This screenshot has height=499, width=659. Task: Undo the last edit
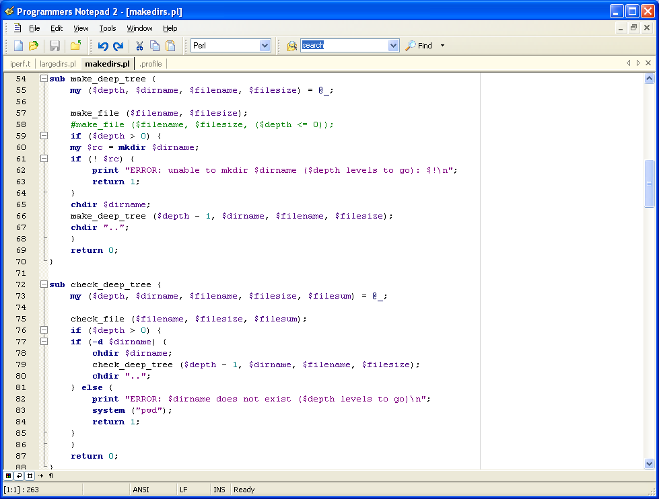(103, 46)
